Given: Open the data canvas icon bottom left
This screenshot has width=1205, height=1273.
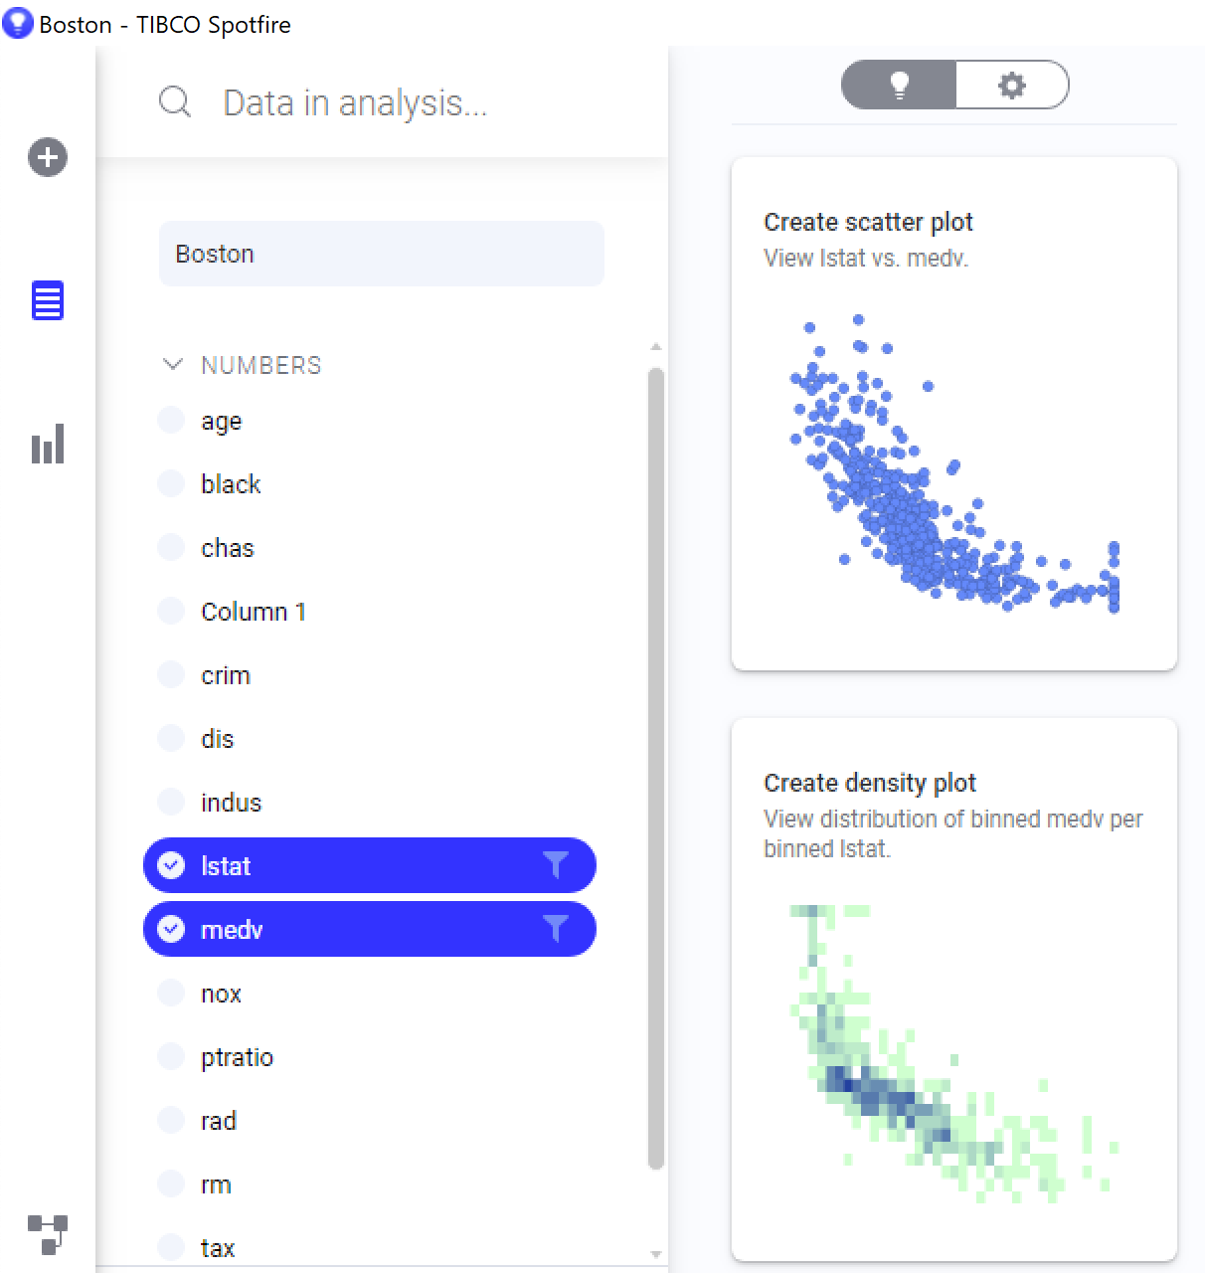Looking at the screenshot, I should (x=47, y=1236).
